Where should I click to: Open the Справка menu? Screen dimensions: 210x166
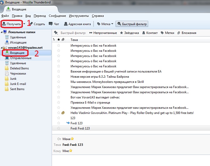[x=98, y=16]
